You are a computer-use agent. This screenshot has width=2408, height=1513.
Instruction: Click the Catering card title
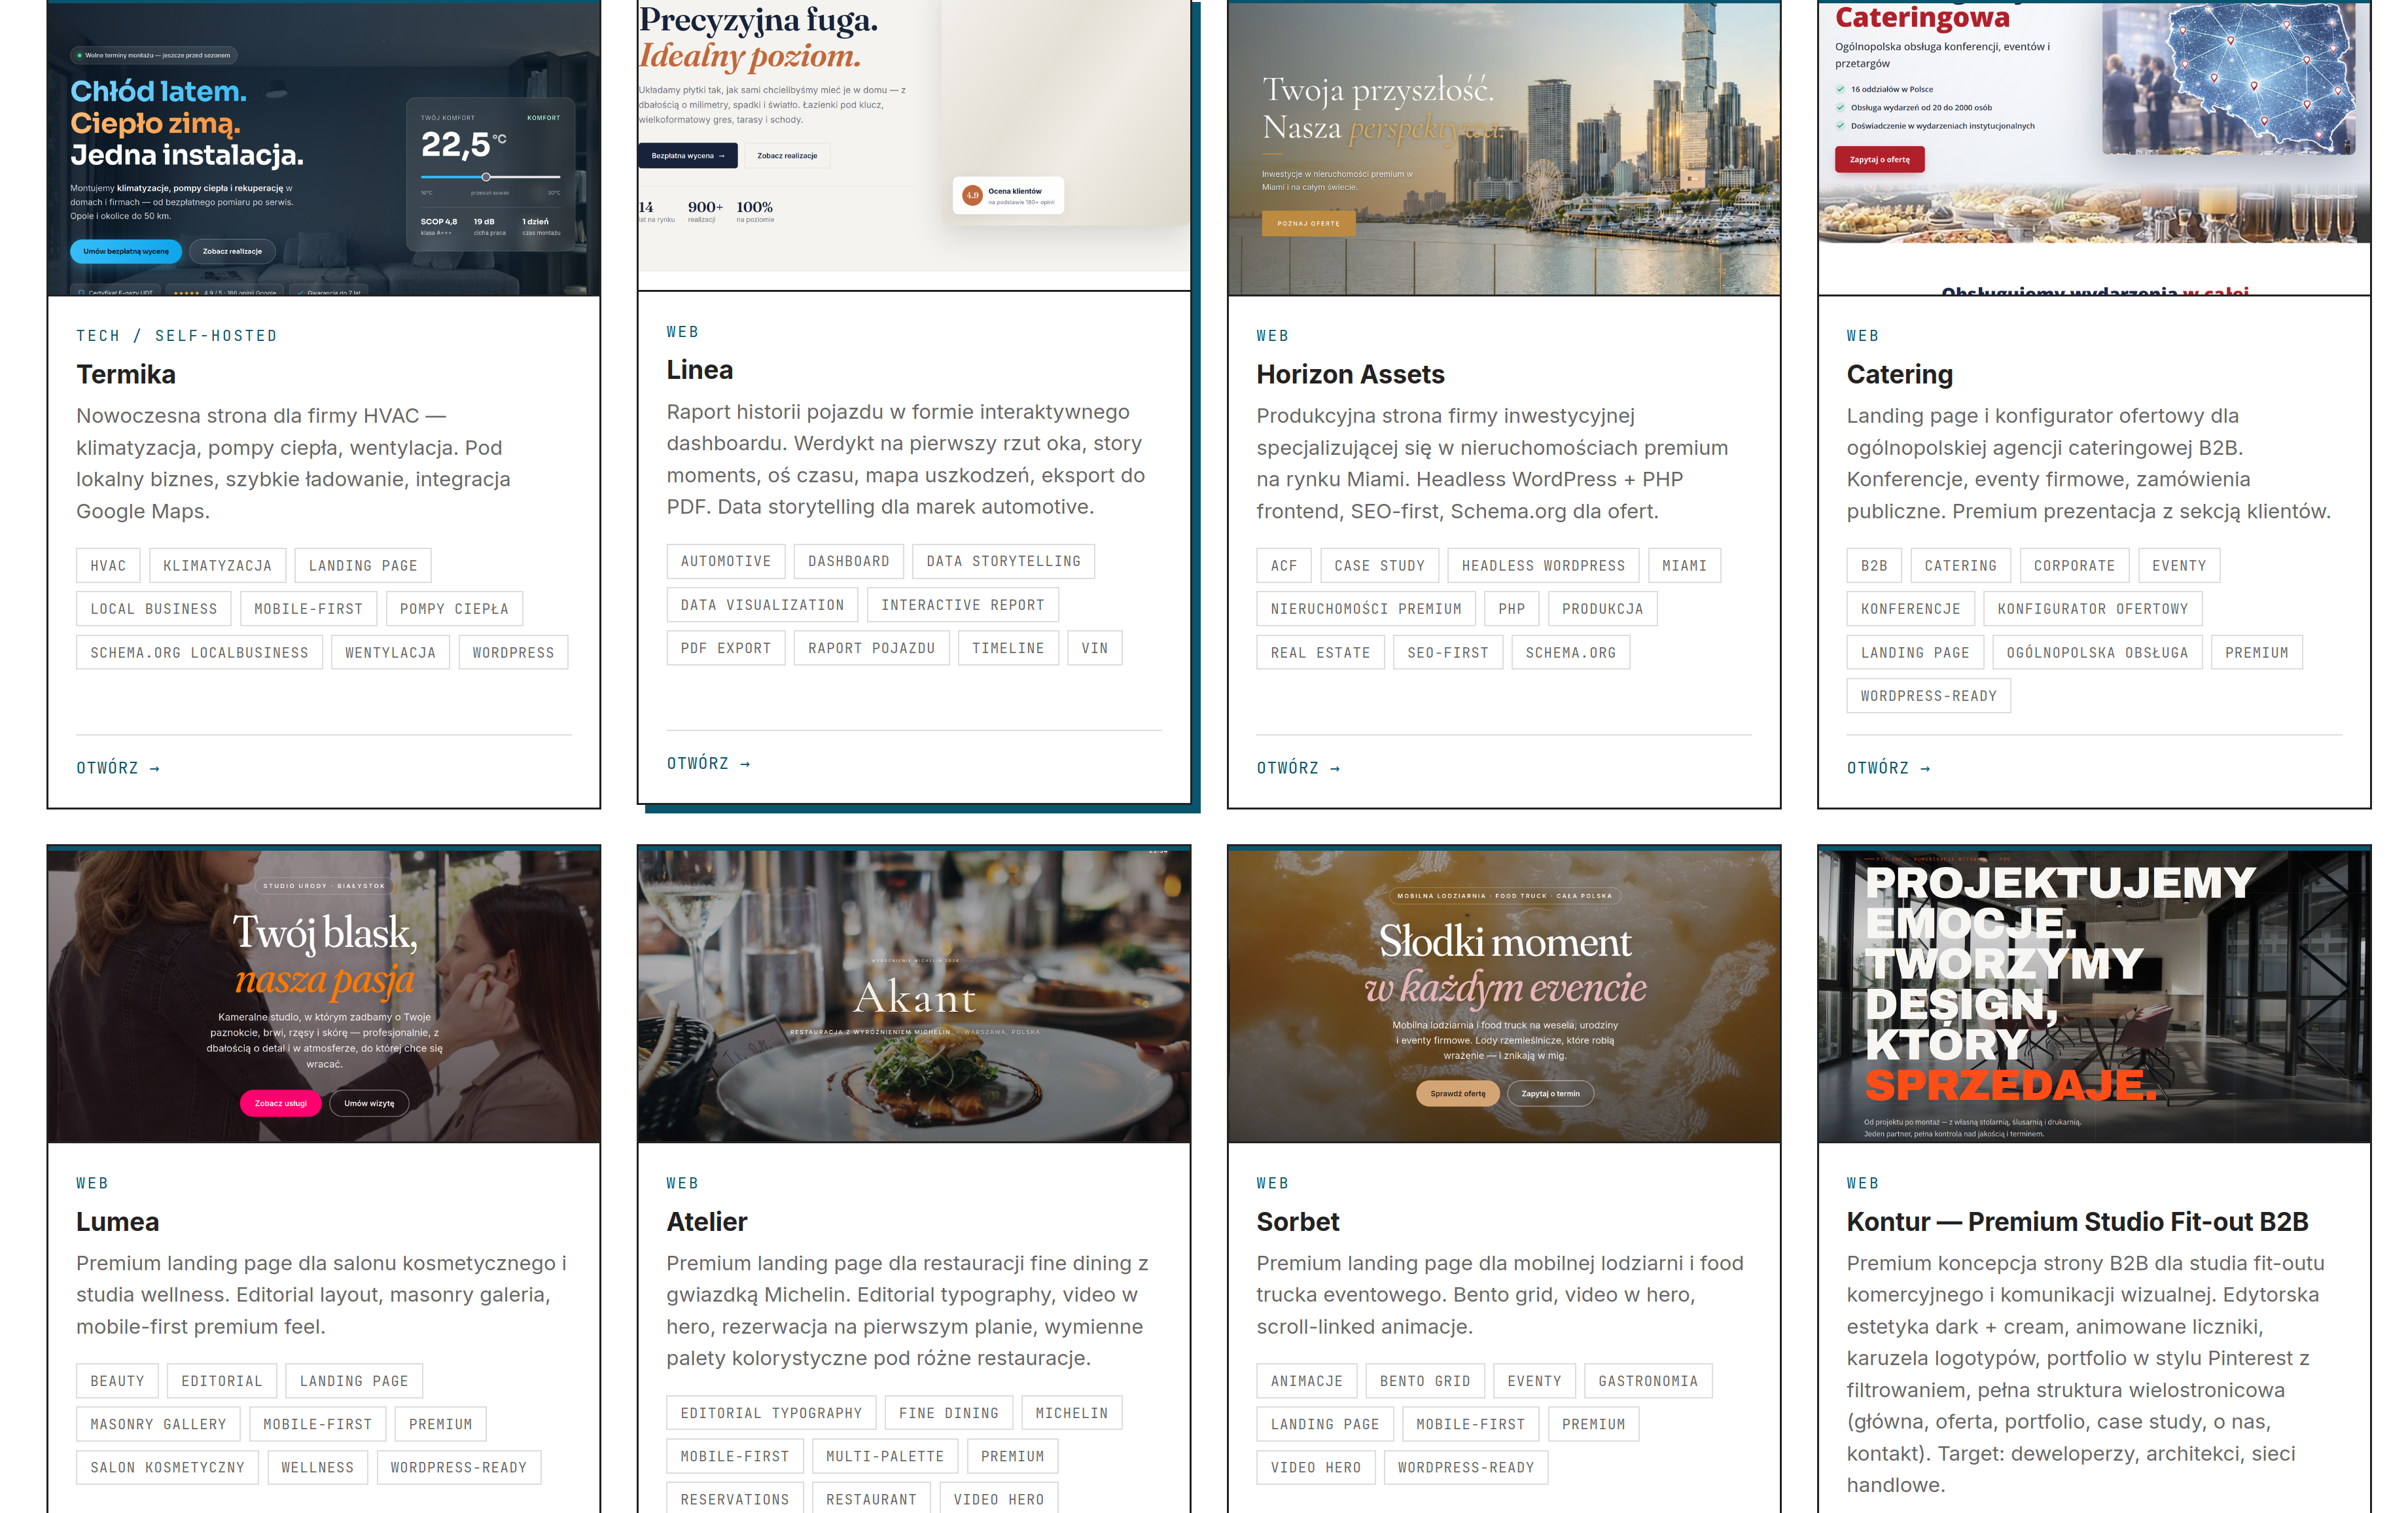[x=1899, y=374]
